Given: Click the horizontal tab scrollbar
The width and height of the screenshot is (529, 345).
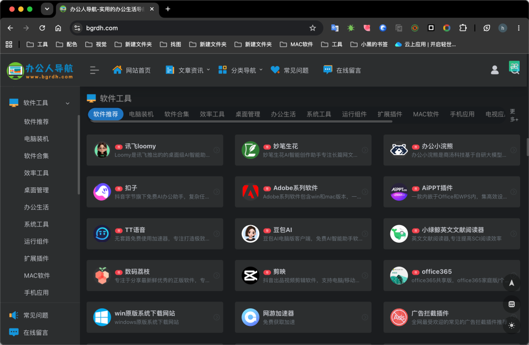Looking at the screenshot, I should [241, 122].
